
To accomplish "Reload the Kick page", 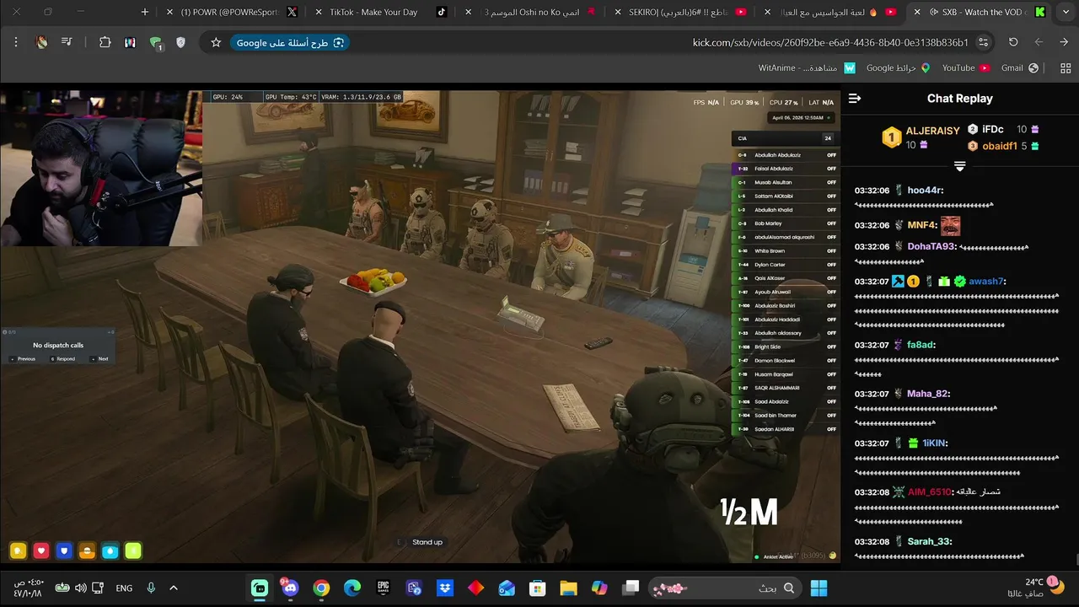I will [1013, 42].
